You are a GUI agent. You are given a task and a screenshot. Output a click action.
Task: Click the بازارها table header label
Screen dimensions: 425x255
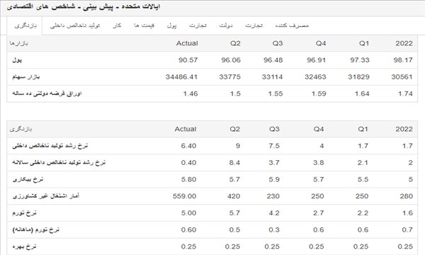(x=18, y=43)
